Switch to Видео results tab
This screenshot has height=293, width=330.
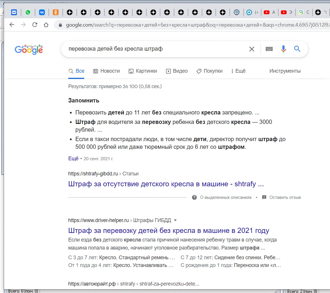pyautogui.click(x=177, y=71)
